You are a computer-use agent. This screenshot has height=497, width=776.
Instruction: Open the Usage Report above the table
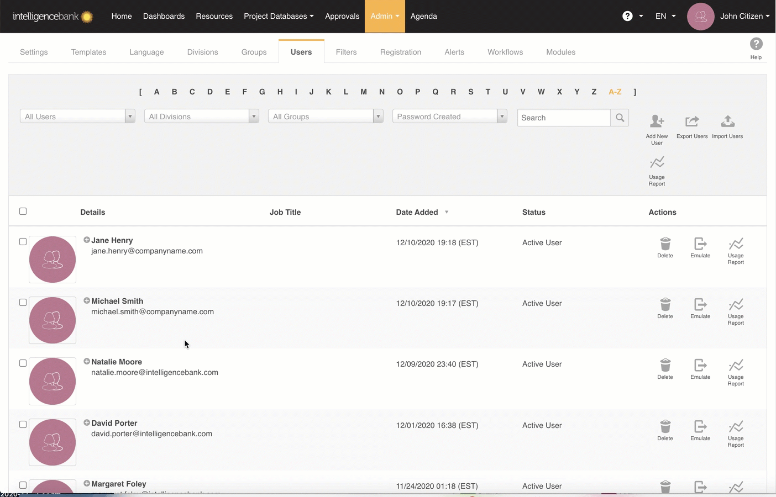click(657, 163)
